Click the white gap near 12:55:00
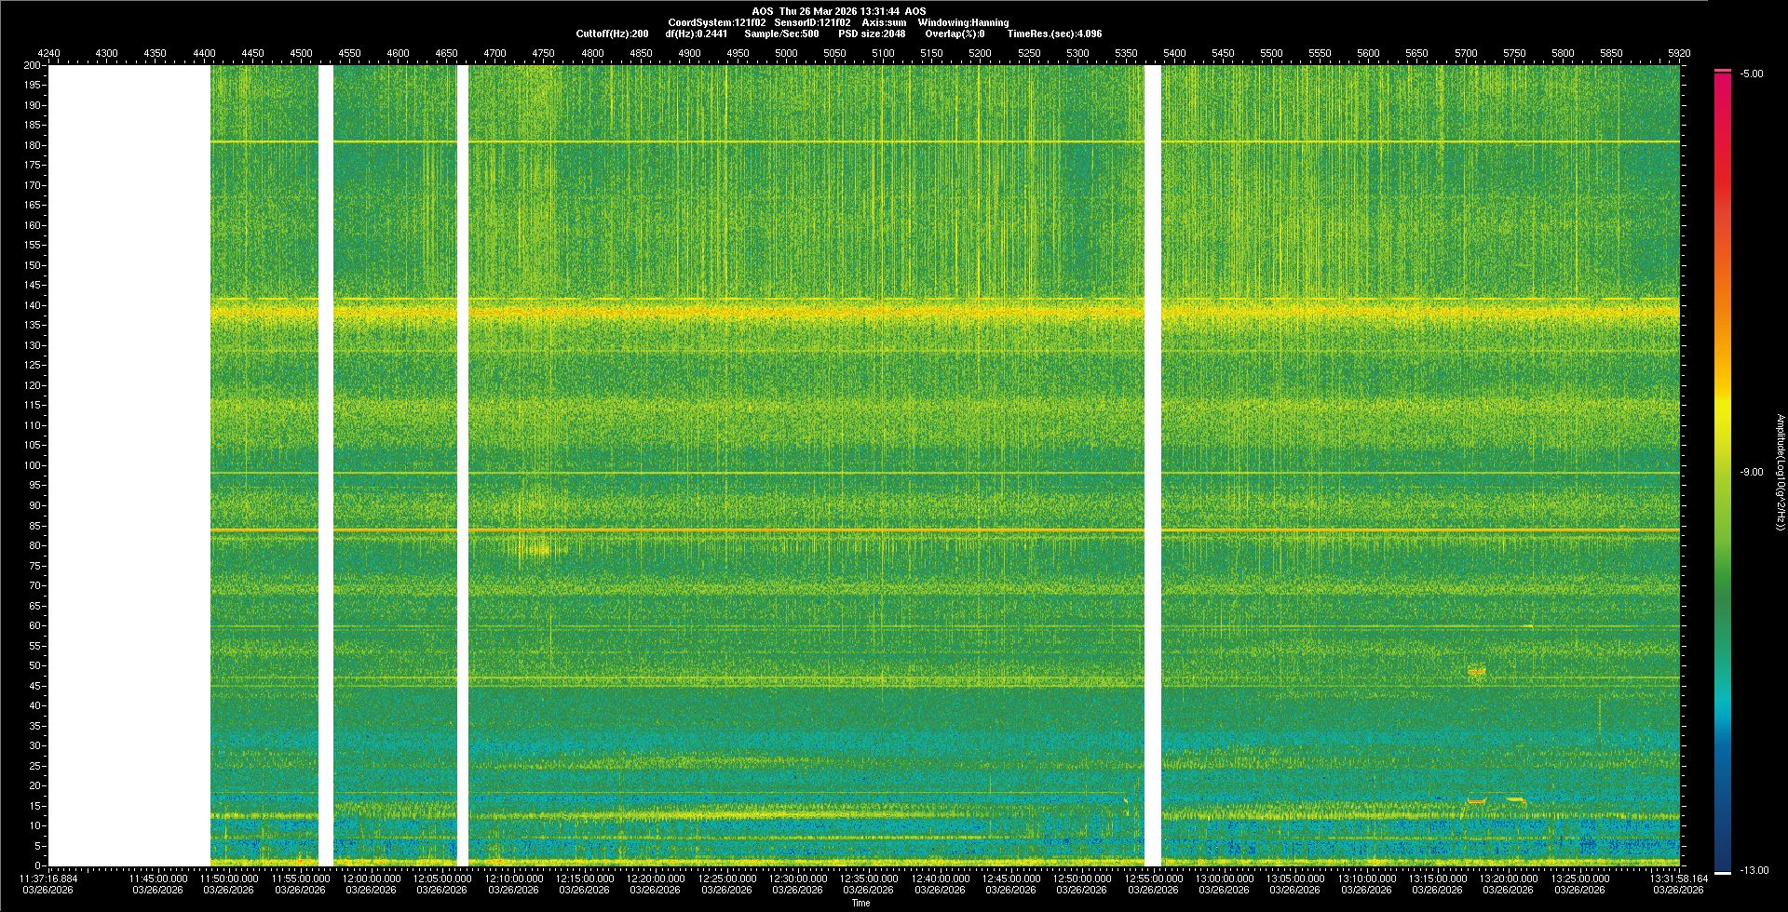 click(x=1152, y=465)
